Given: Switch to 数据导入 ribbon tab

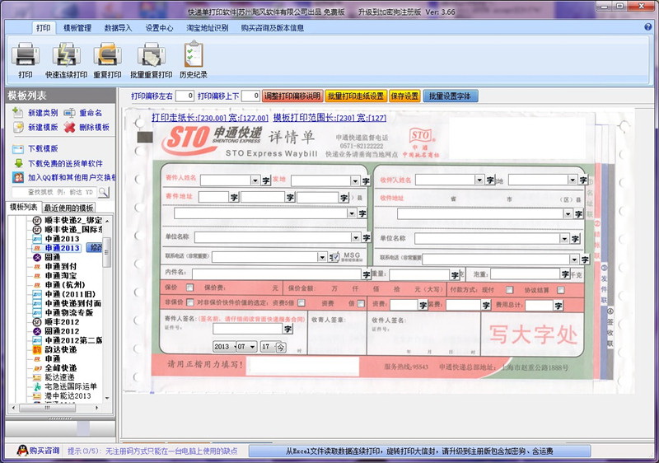Looking at the screenshot, I should pos(118,28).
